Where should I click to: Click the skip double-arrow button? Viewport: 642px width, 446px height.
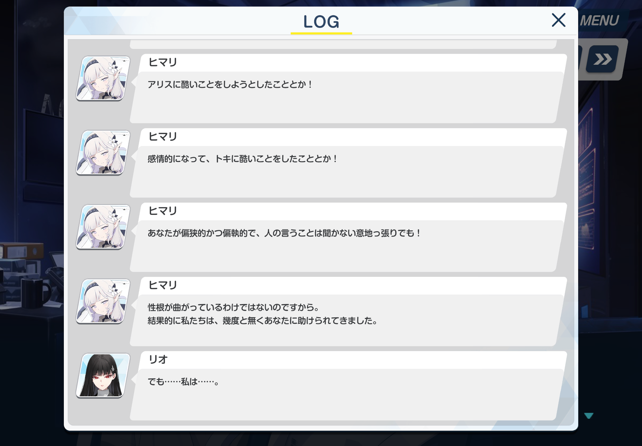tap(602, 59)
